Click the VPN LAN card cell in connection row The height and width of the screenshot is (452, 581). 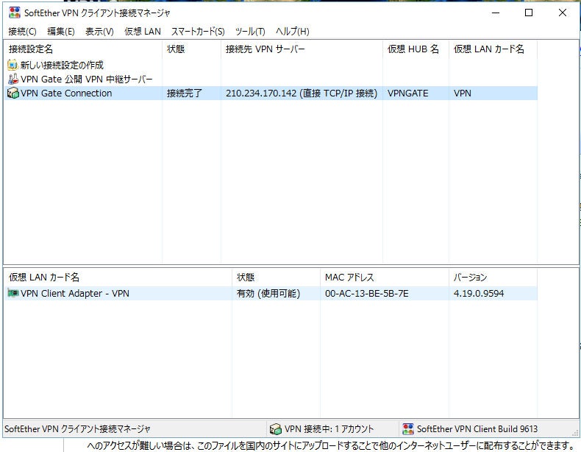[x=463, y=93]
